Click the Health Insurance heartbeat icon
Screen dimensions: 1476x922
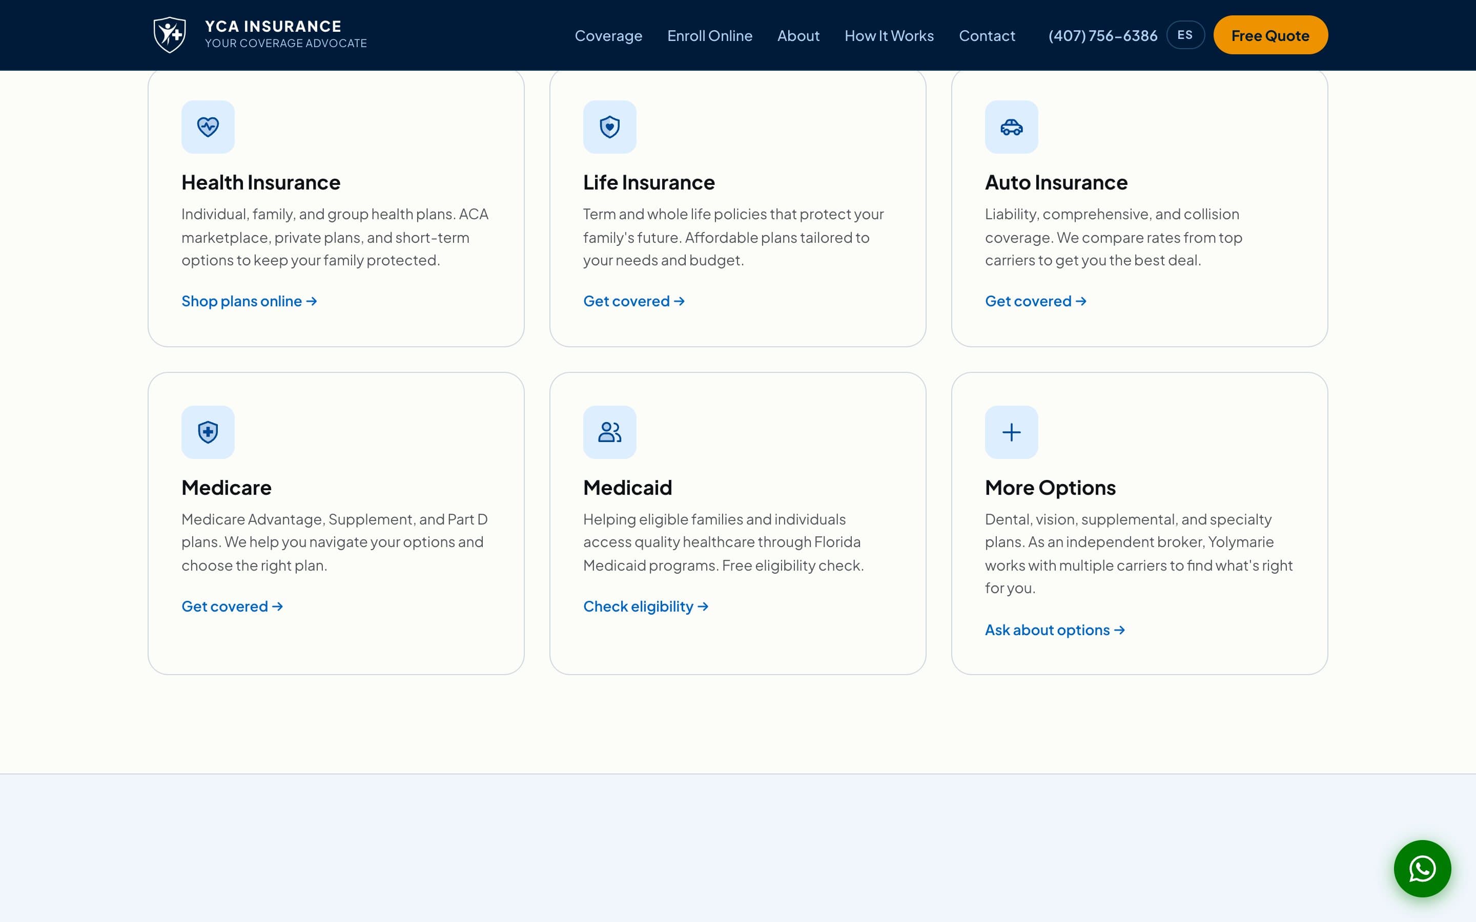point(208,127)
